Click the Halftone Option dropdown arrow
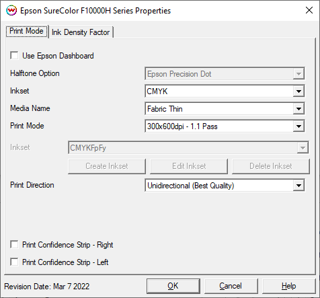Image resolution: width=320 pixels, height=298 pixels. point(298,74)
